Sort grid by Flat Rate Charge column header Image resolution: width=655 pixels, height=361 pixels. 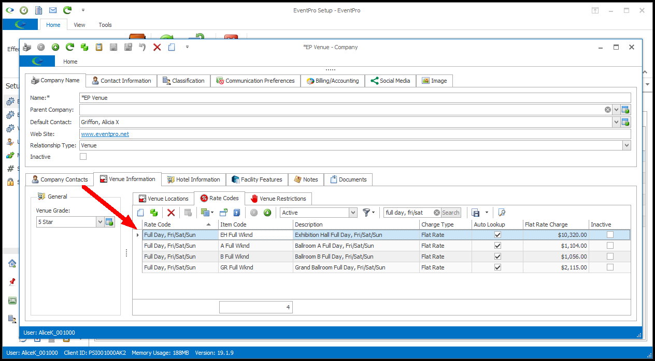pos(556,224)
